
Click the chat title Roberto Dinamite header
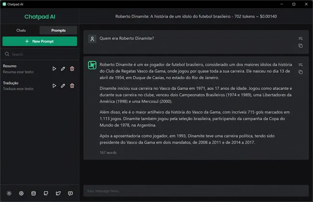click(196, 16)
